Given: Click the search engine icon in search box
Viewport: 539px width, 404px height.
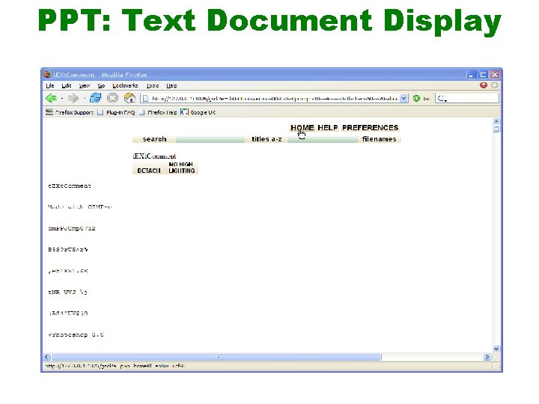Looking at the screenshot, I should [x=442, y=99].
